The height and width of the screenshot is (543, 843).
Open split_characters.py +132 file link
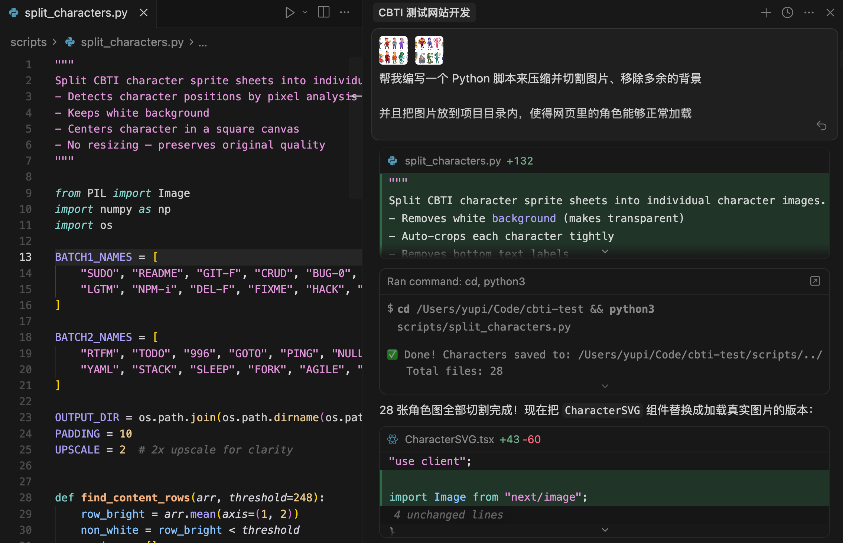[x=452, y=161]
